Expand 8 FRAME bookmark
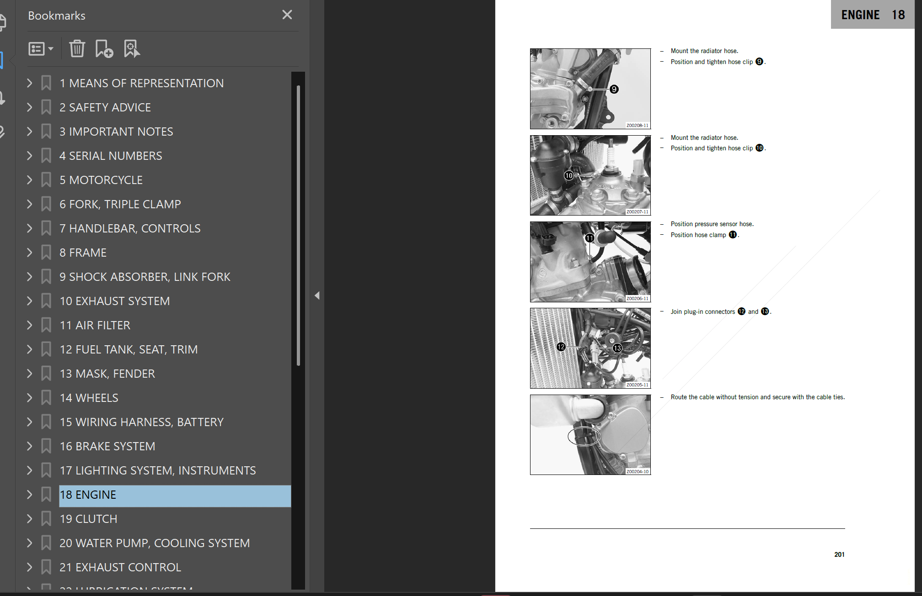 coord(30,253)
